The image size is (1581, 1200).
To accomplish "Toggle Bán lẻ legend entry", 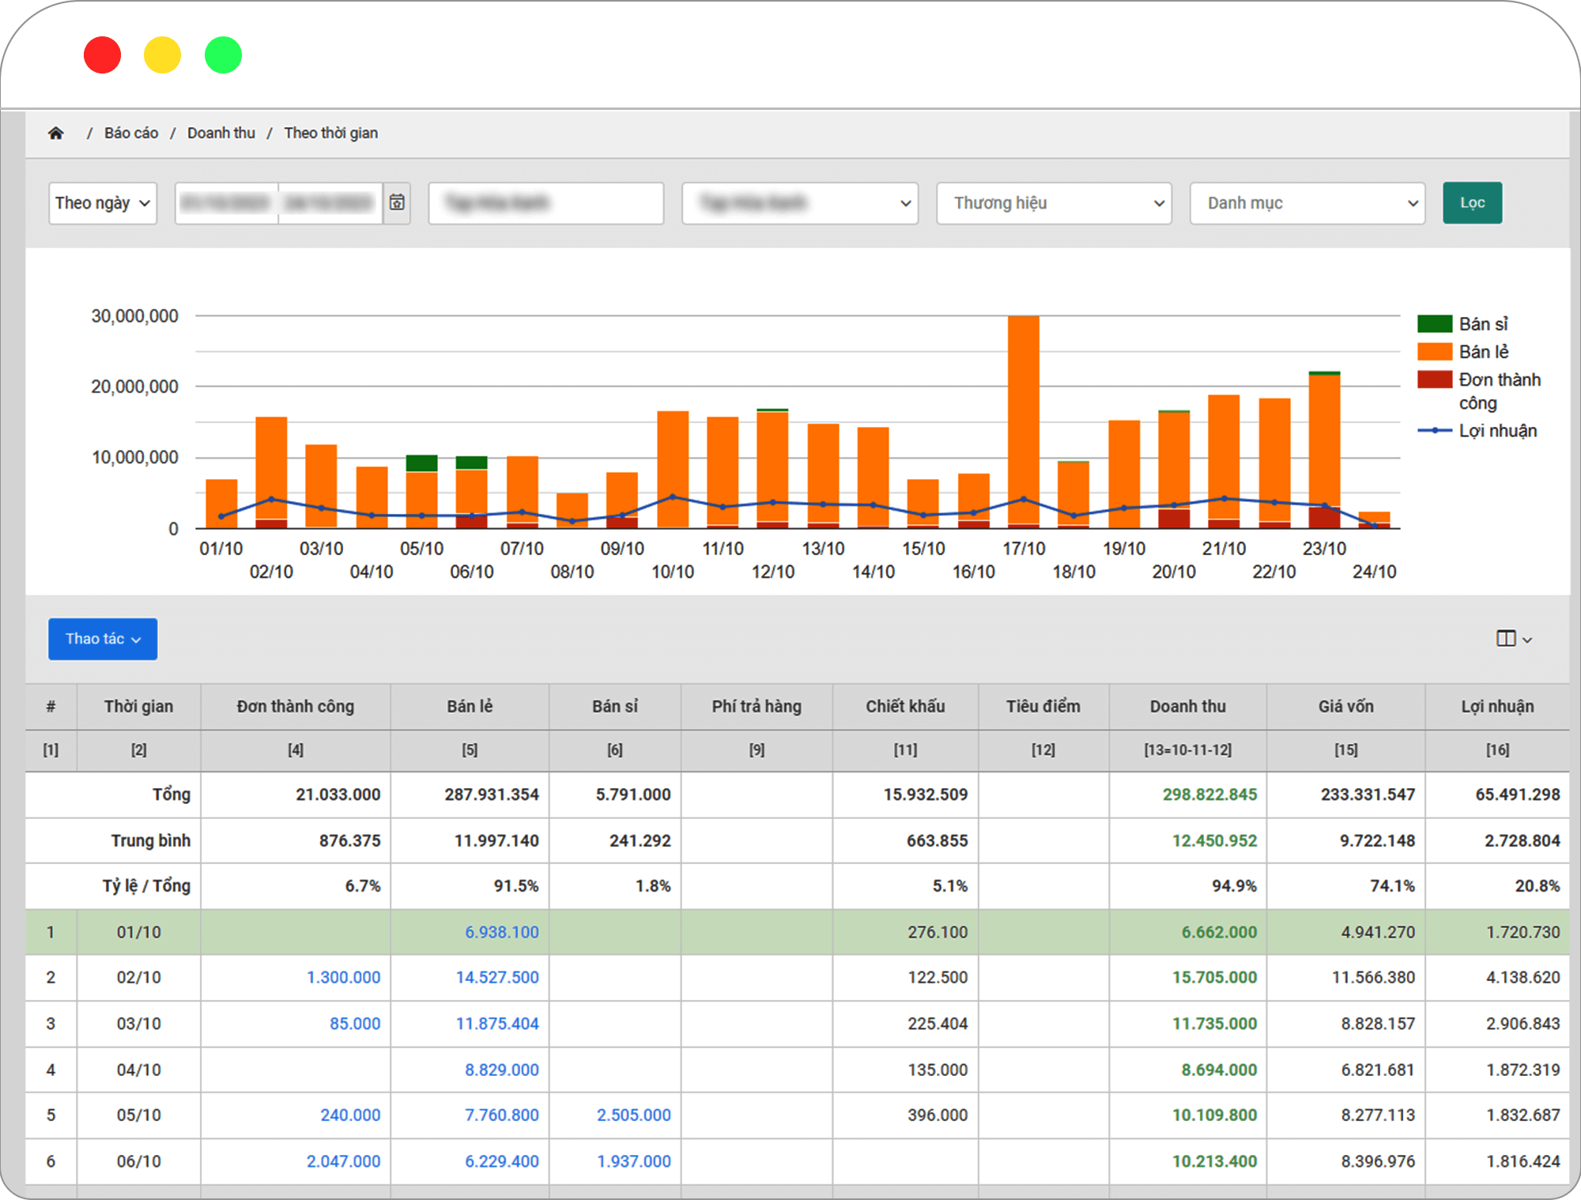I will [1482, 352].
